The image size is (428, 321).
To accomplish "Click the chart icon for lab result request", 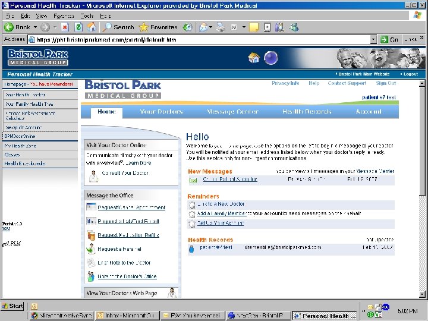I will tap(91, 221).
